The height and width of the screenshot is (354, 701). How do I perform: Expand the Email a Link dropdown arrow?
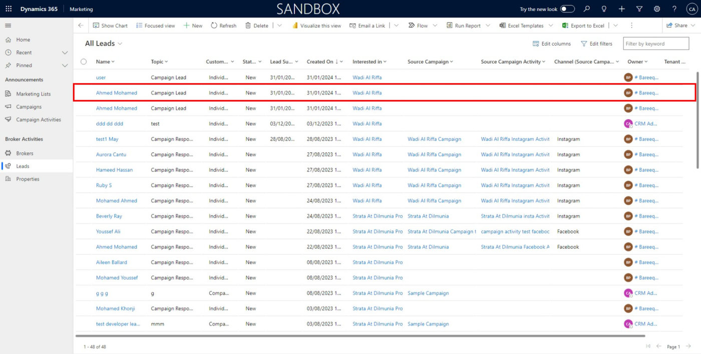(396, 26)
